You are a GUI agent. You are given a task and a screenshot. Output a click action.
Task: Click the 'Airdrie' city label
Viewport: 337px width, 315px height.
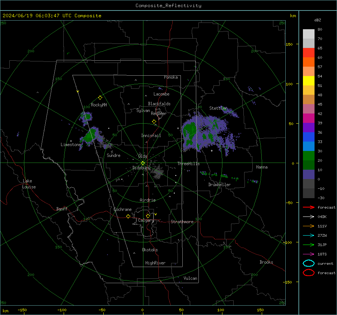(148, 200)
